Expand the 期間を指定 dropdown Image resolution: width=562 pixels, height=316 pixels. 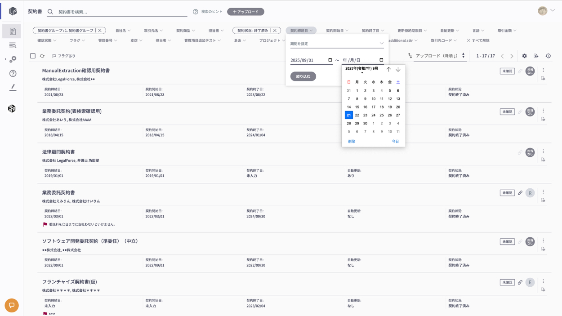tap(337, 44)
